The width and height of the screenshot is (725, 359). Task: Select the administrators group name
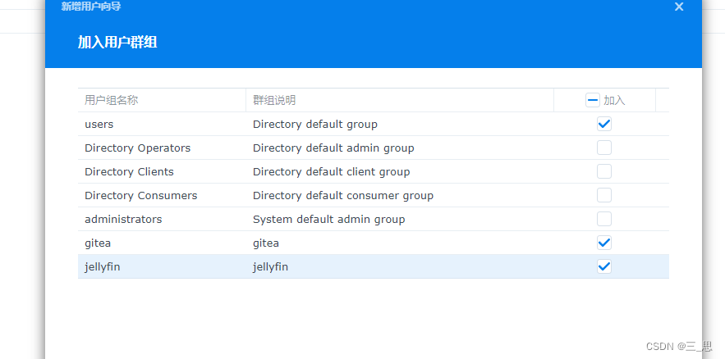click(x=123, y=220)
